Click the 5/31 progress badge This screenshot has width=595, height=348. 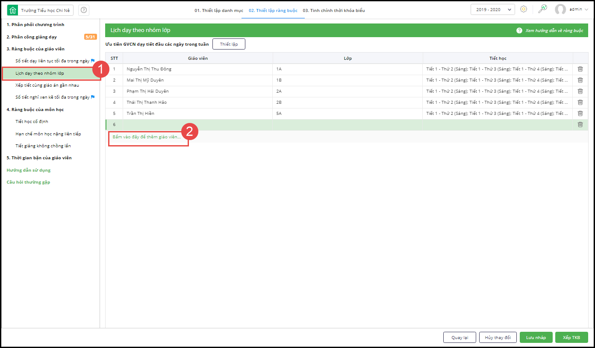[x=90, y=37]
